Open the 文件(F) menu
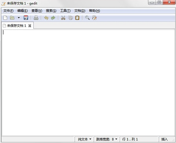The height and width of the screenshot is (143, 176). pyautogui.click(x=8, y=11)
